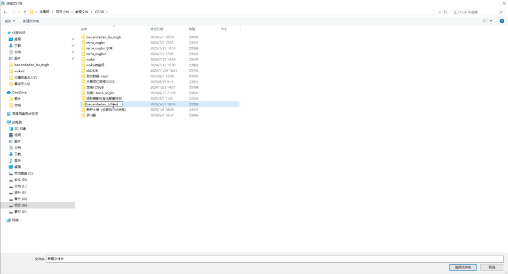Image resolution: width=508 pixels, height=274 pixels.
Task: Select 此电脑 in the address breadcrumb
Action: [44, 12]
